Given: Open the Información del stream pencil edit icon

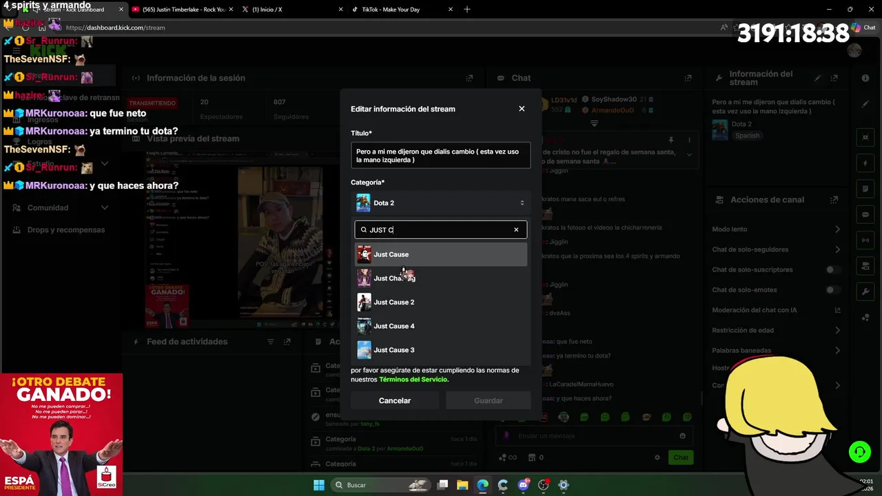Looking at the screenshot, I should pos(817,79).
